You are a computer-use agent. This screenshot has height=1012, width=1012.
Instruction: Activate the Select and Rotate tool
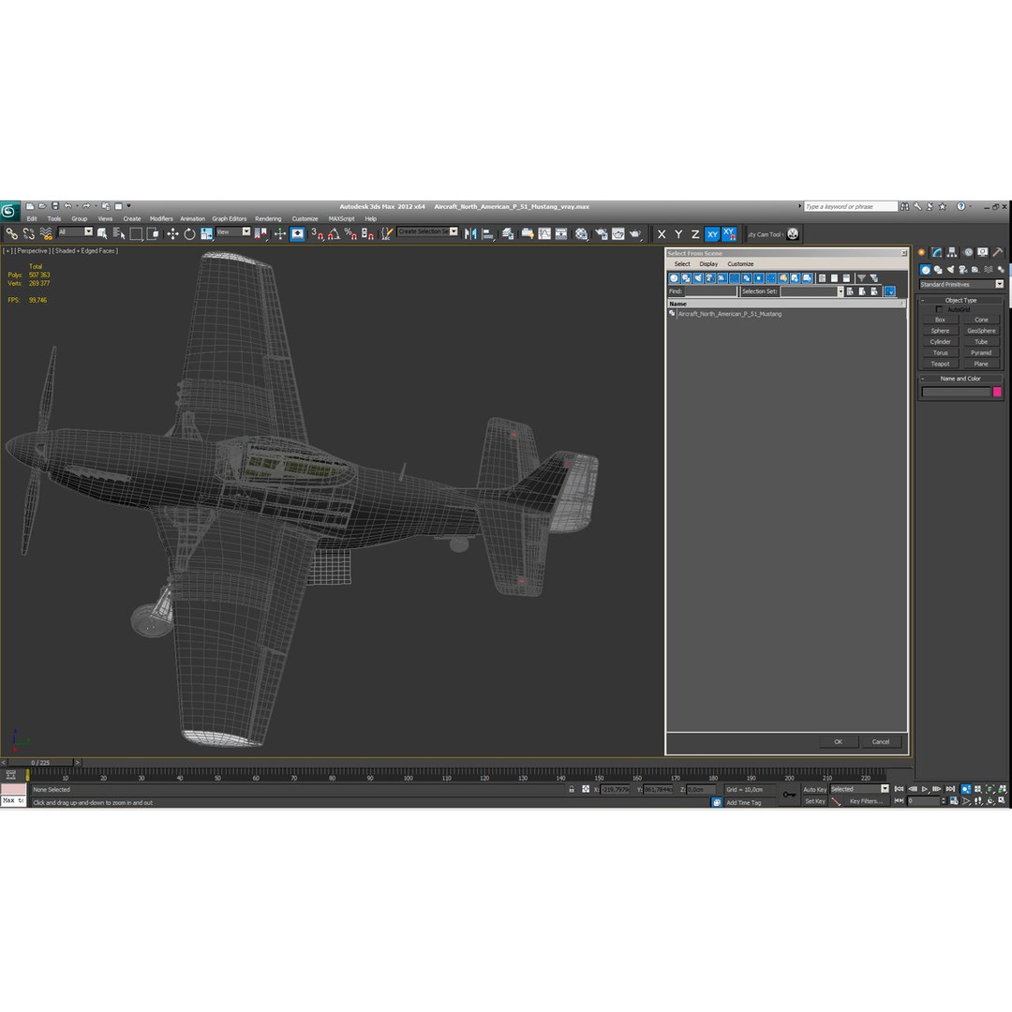(189, 233)
